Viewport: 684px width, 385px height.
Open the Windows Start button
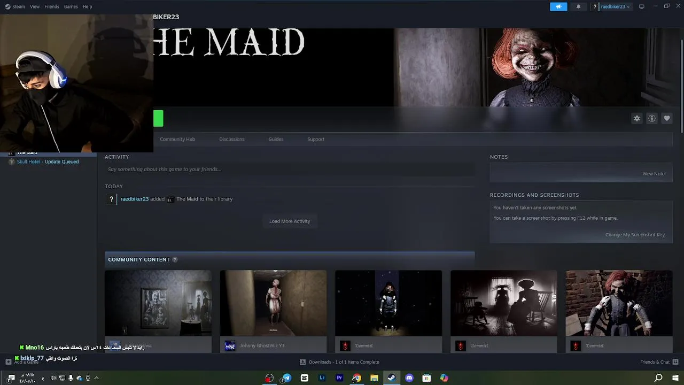click(675, 378)
